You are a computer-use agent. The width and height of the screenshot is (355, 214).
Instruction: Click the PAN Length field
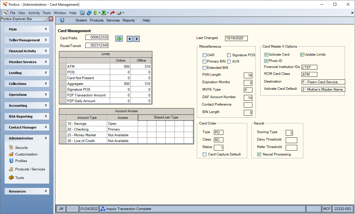click(x=248, y=75)
